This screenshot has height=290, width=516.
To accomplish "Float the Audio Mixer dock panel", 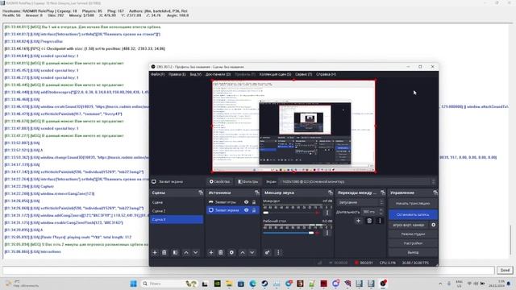I will click(330, 193).
